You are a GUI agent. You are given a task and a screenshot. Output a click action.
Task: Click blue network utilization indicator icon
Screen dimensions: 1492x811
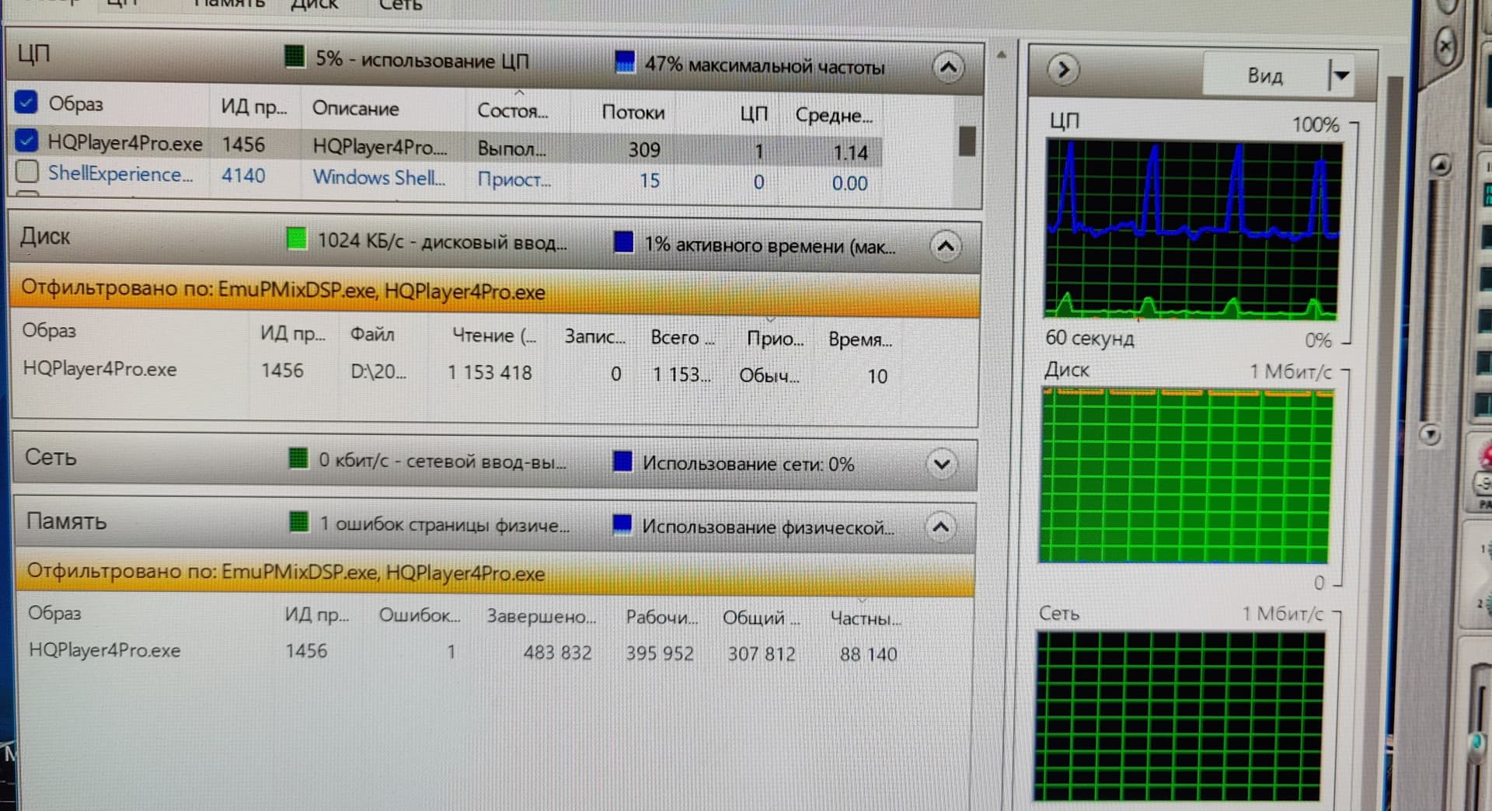622,461
